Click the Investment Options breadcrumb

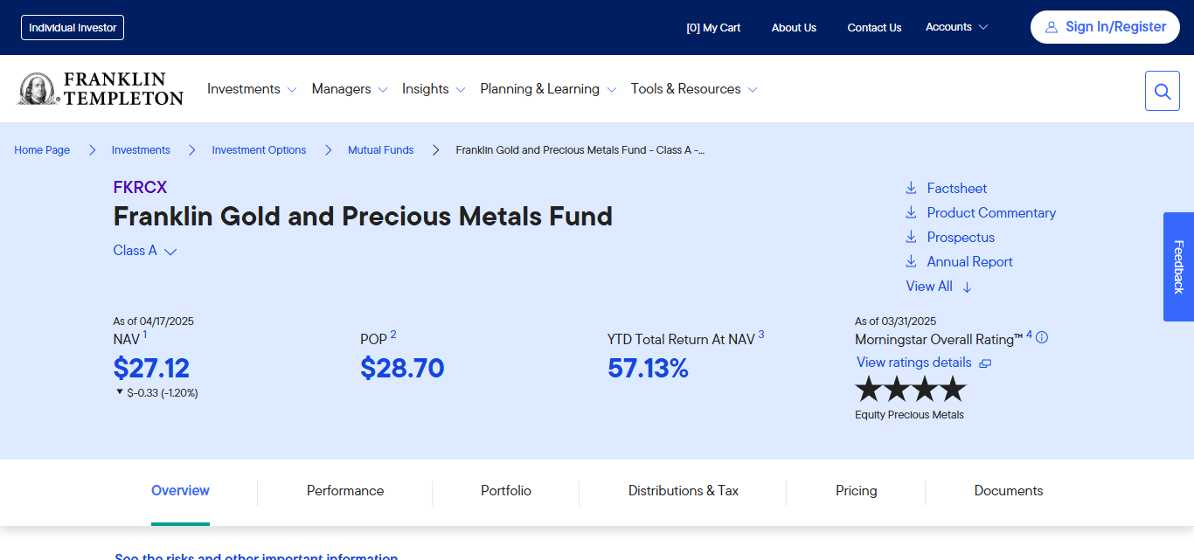click(259, 150)
